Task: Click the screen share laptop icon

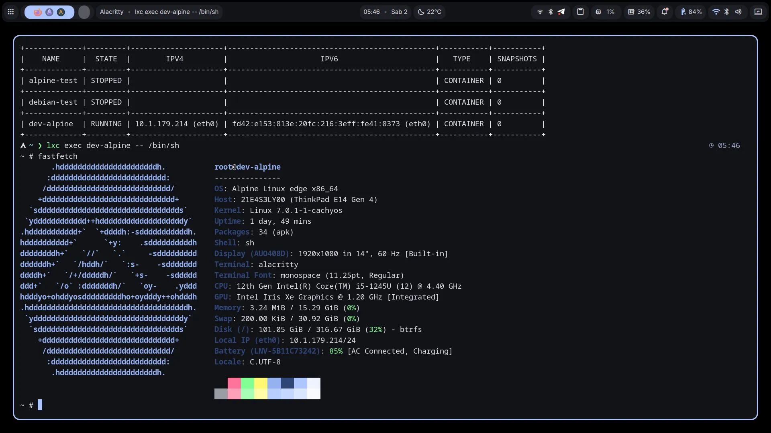Action: coord(758,12)
